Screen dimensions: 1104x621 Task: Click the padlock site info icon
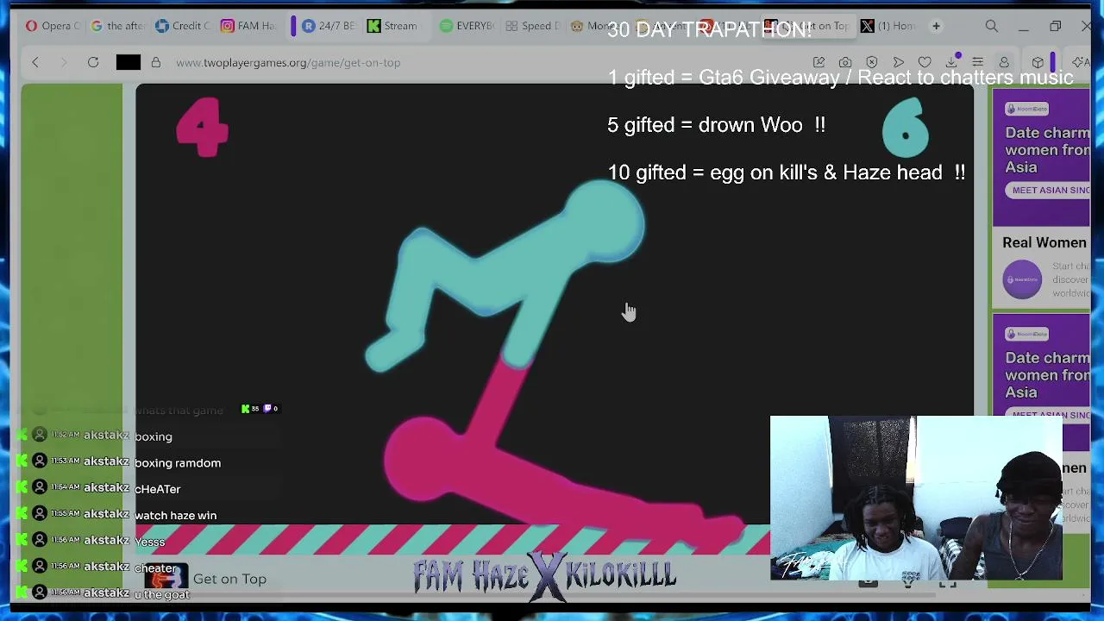tap(155, 62)
